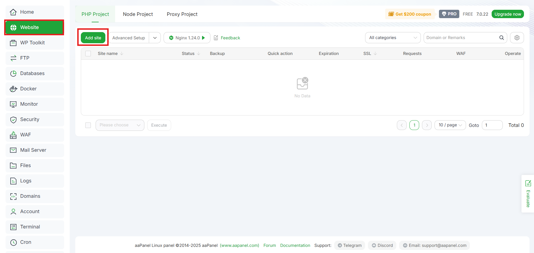The height and width of the screenshot is (253, 534).
Task: Expand the Advanced Setup dropdown arrow
Action: 155,38
